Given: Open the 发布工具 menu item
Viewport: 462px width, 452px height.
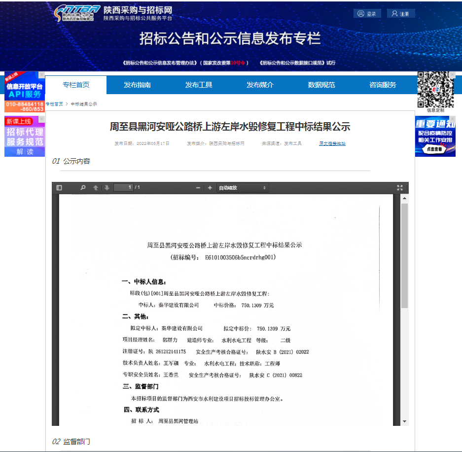Looking at the screenshot, I should click(199, 85).
